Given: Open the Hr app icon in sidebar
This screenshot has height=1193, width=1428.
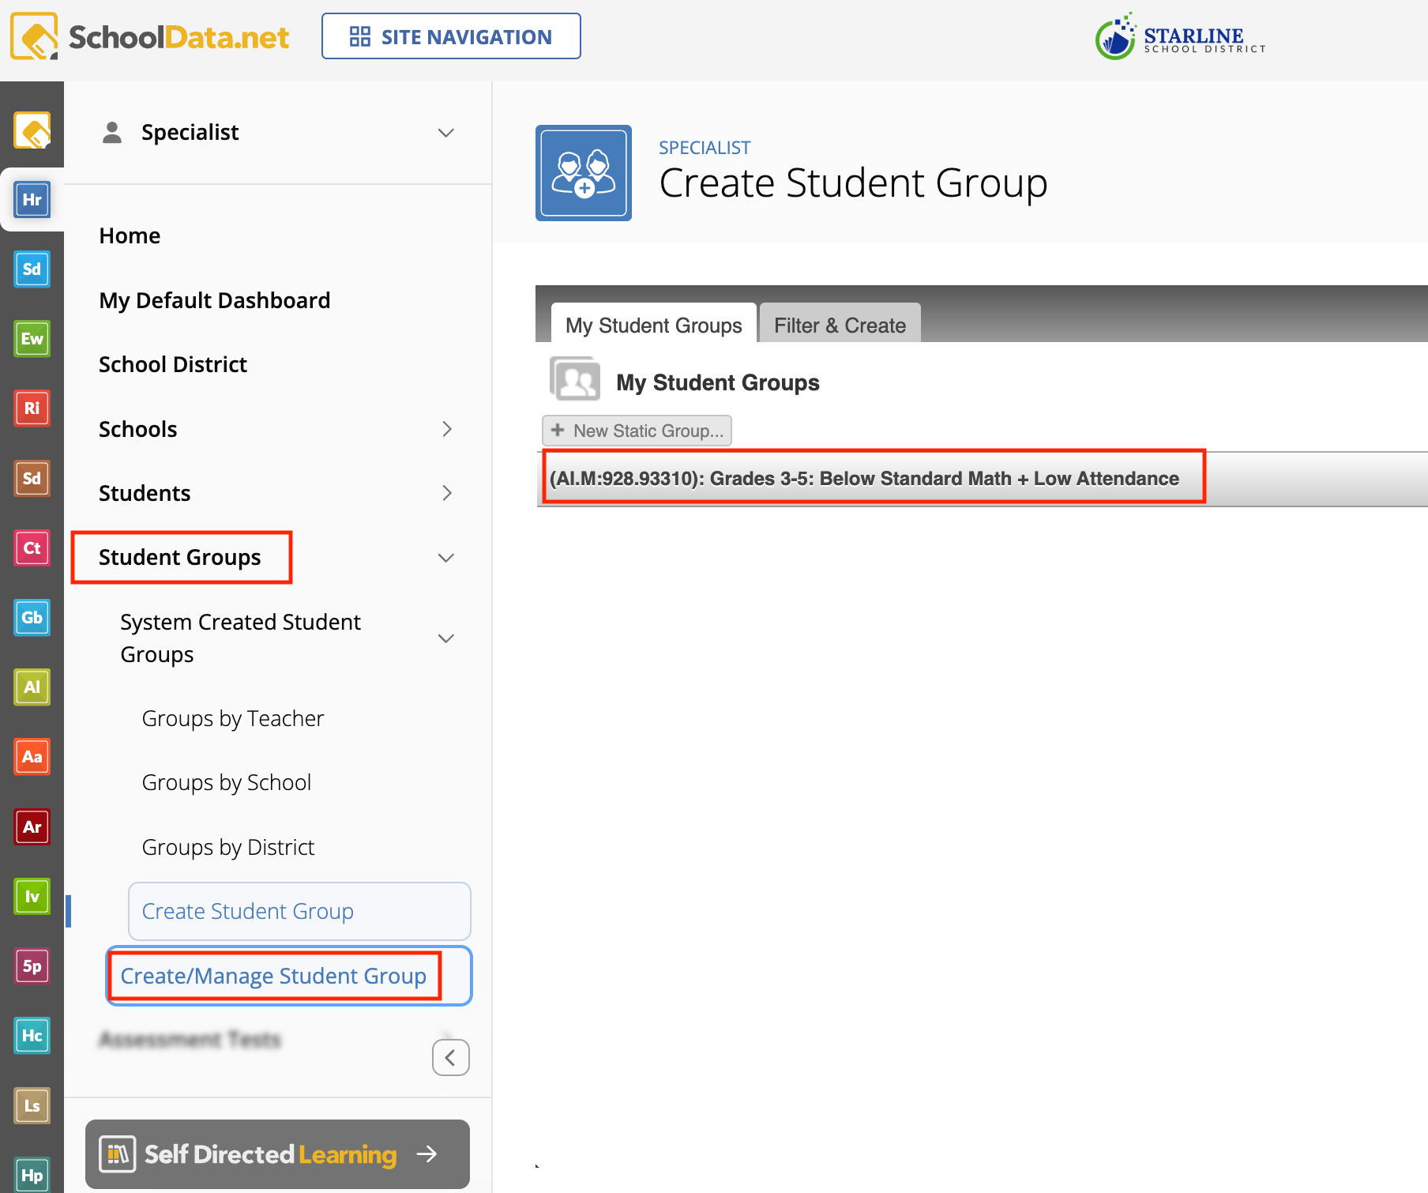Looking at the screenshot, I should (x=32, y=199).
